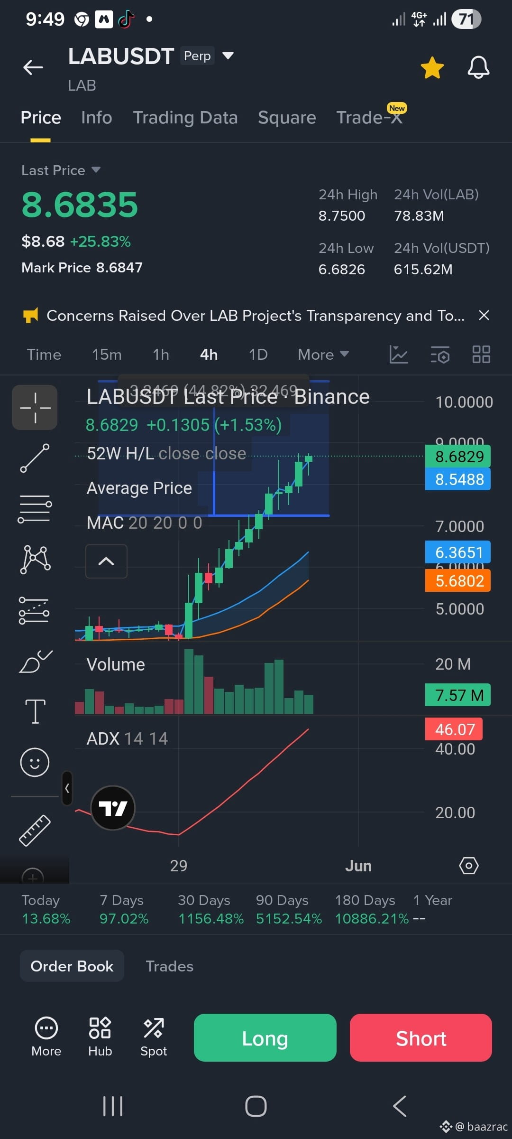This screenshot has height=1139, width=512.
Task: Tap the Volume indicator label
Action: [116, 664]
